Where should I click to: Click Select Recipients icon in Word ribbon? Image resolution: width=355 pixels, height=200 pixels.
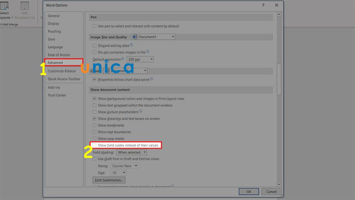4,5
